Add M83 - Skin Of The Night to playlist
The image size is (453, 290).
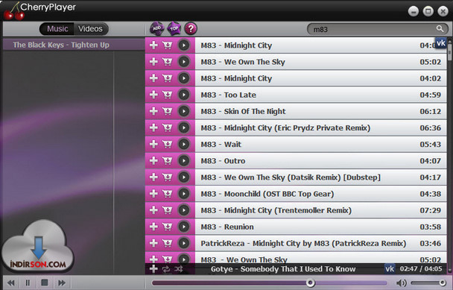(x=153, y=111)
